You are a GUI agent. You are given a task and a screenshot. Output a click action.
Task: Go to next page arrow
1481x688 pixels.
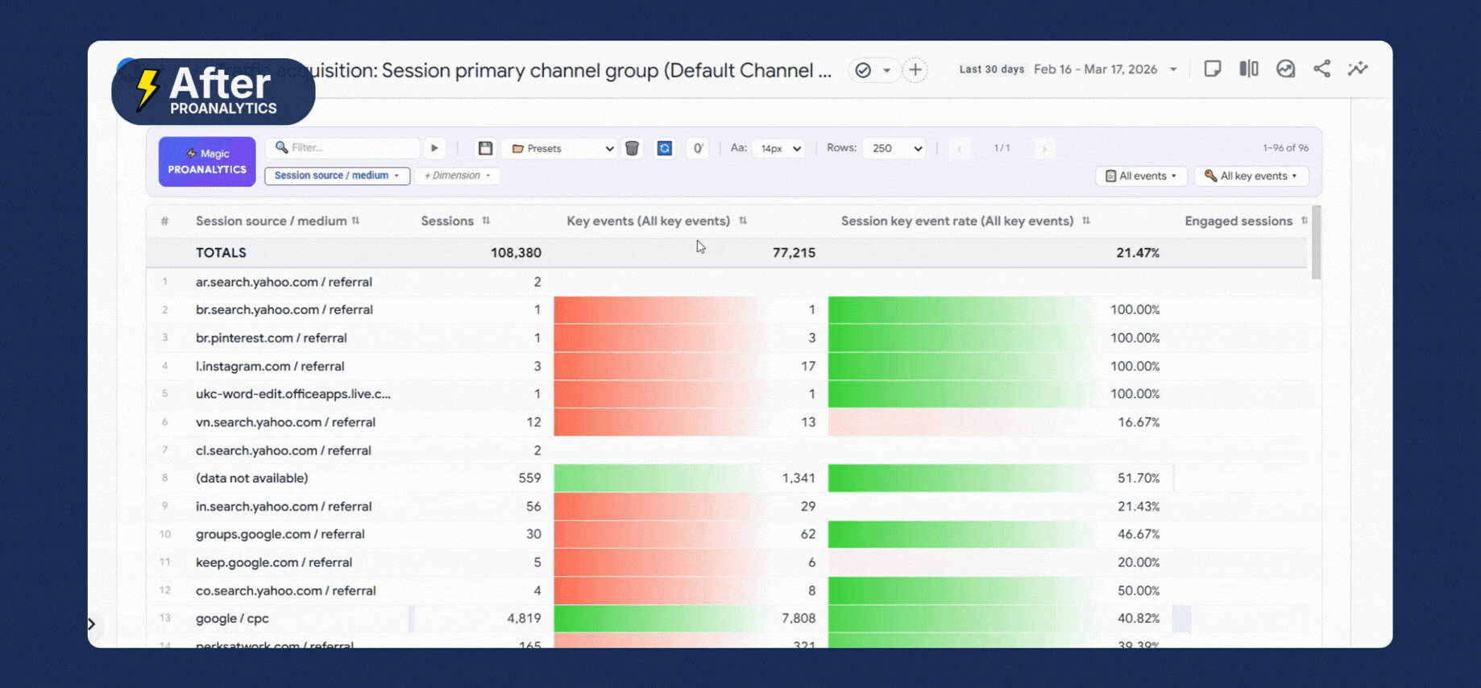[1044, 148]
